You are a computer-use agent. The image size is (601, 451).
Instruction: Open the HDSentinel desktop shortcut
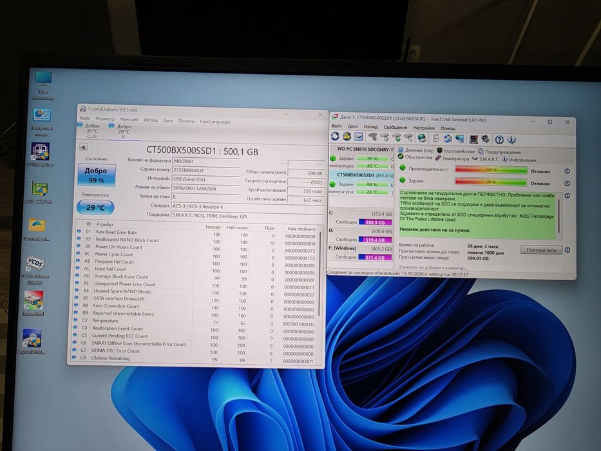[33, 303]
